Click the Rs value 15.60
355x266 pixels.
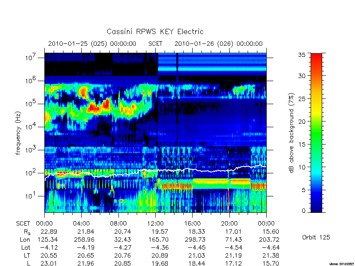pyautogui.click(x=270, y=231)
